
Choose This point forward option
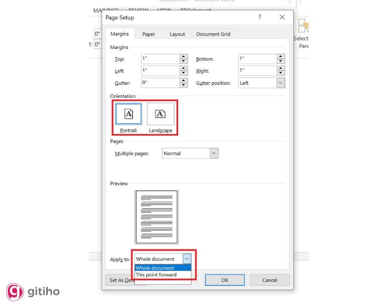163,275
